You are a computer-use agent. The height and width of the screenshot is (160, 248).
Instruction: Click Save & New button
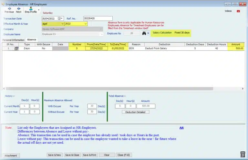pyautogui.click(x=55, y=155)
